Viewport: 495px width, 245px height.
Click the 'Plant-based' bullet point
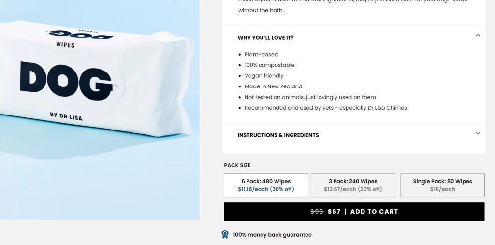click(261, 54)
